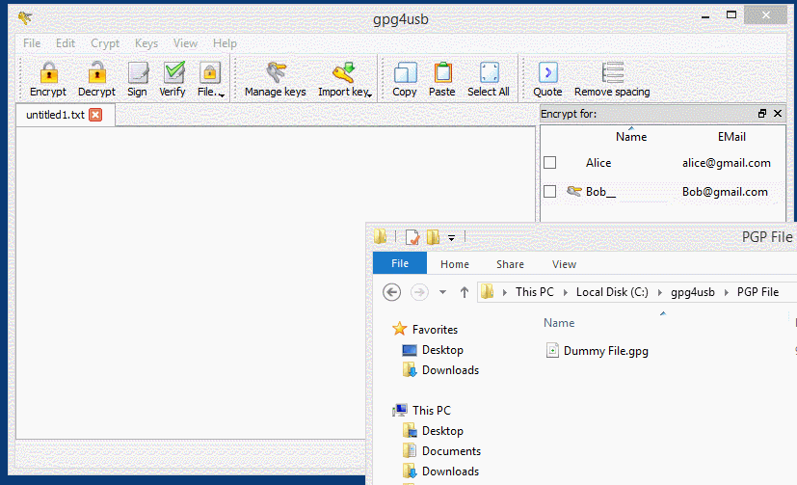797x485 pixels.
Task: Click gpg4usb in the address breadcrumb
Action: [692, 292]
